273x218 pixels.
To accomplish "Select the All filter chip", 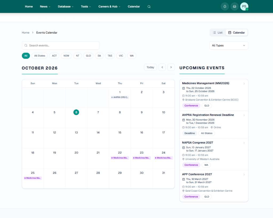I will (x=26, y=56).
